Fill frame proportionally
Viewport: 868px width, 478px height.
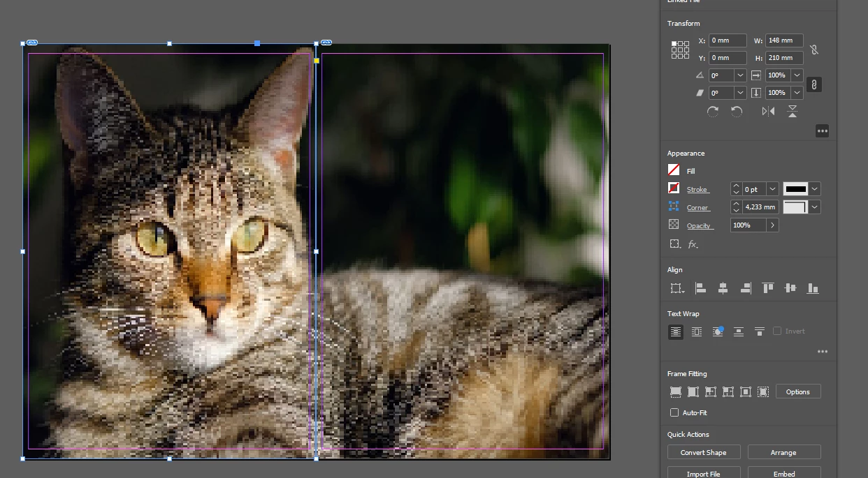[676, 392]
